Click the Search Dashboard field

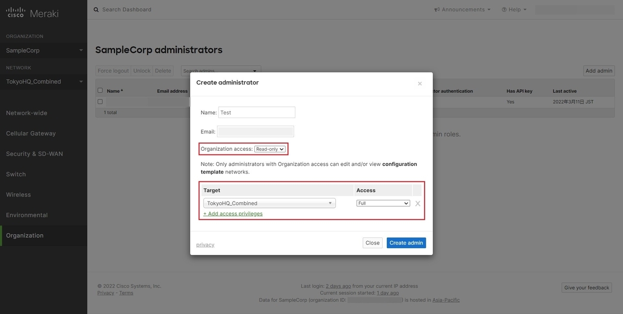click(x=127, y=9)
